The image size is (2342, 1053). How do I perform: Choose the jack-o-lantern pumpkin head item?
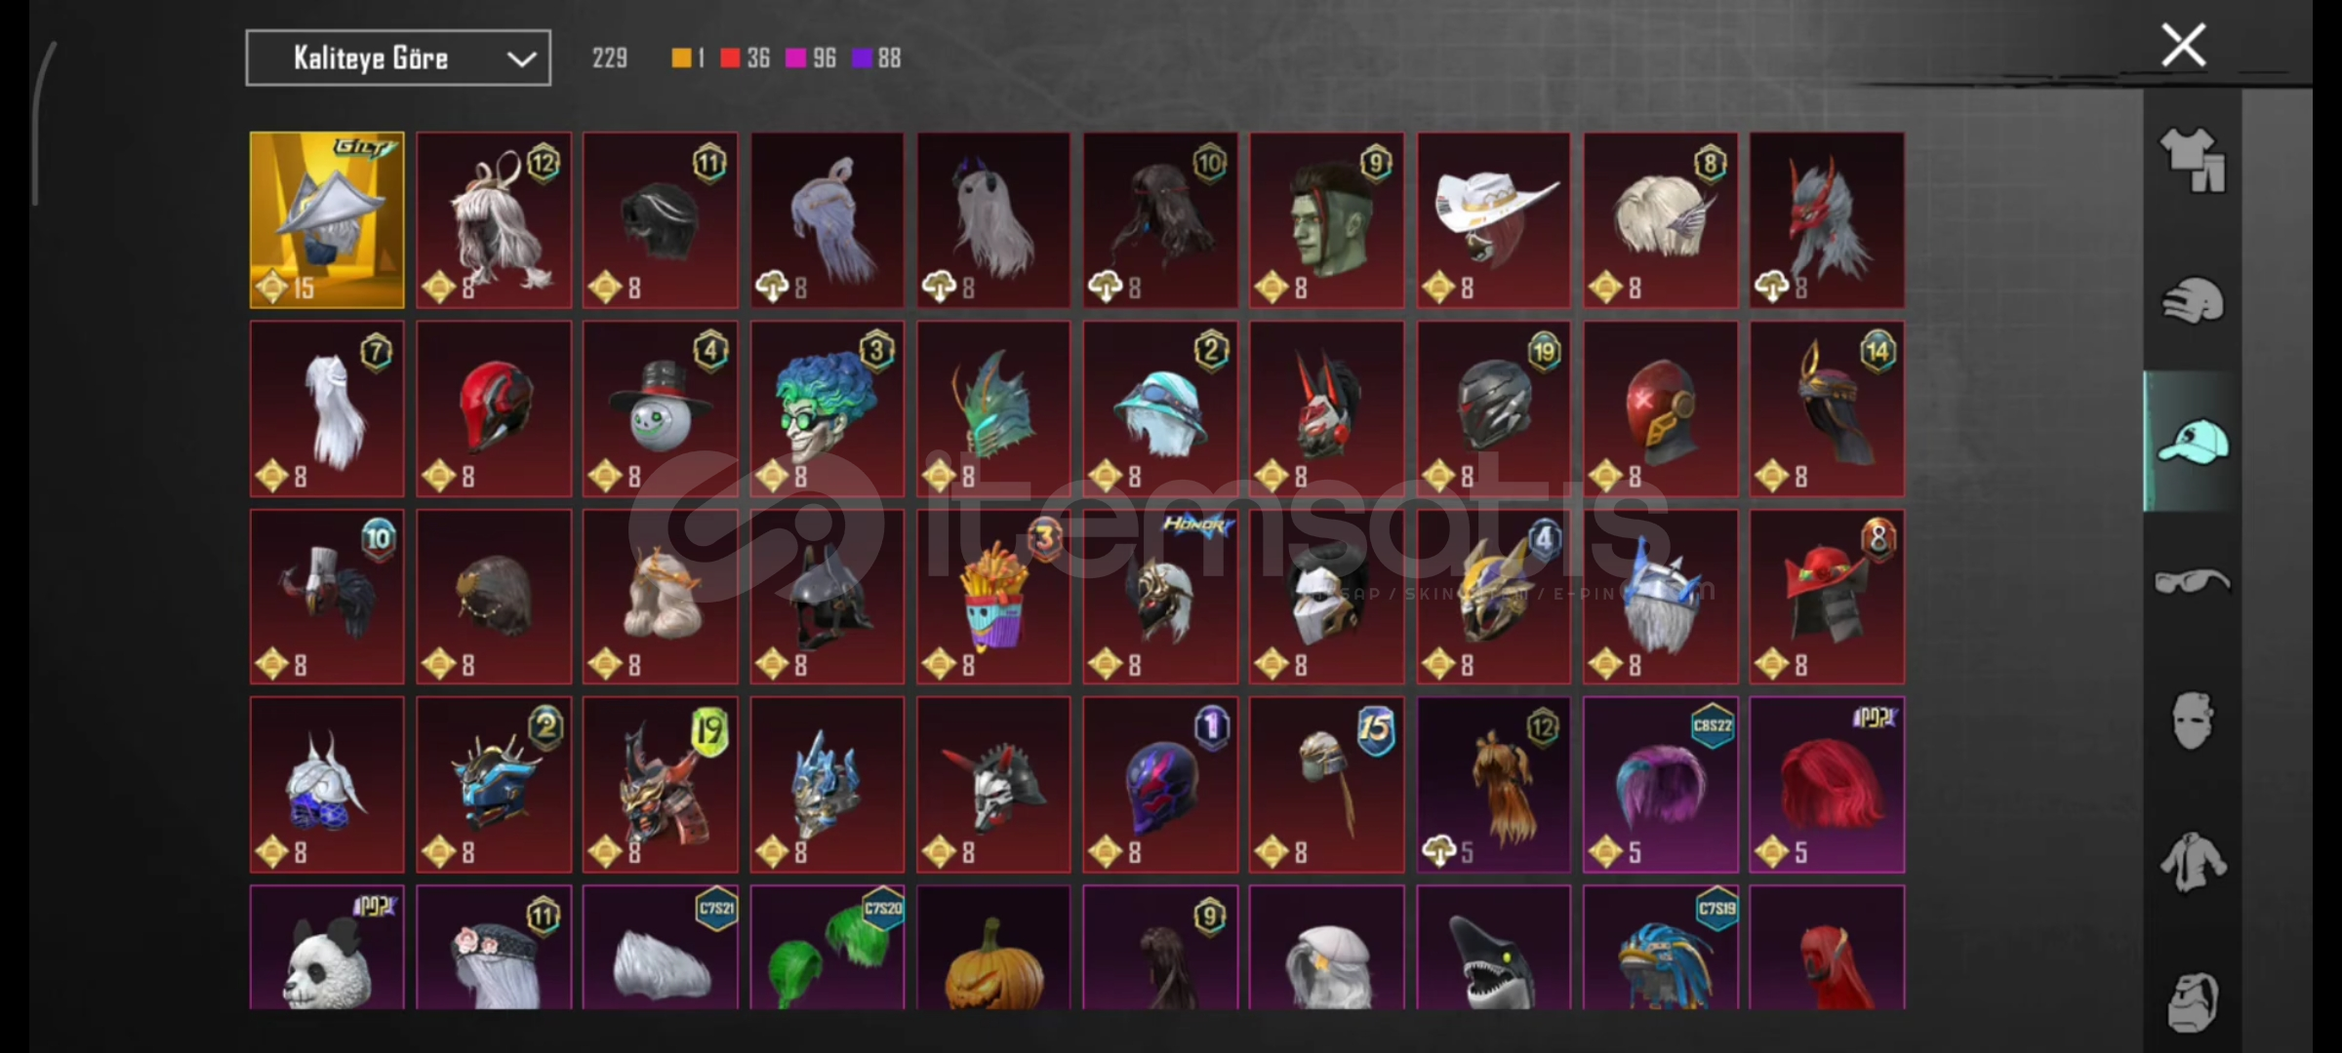[993, 948]
